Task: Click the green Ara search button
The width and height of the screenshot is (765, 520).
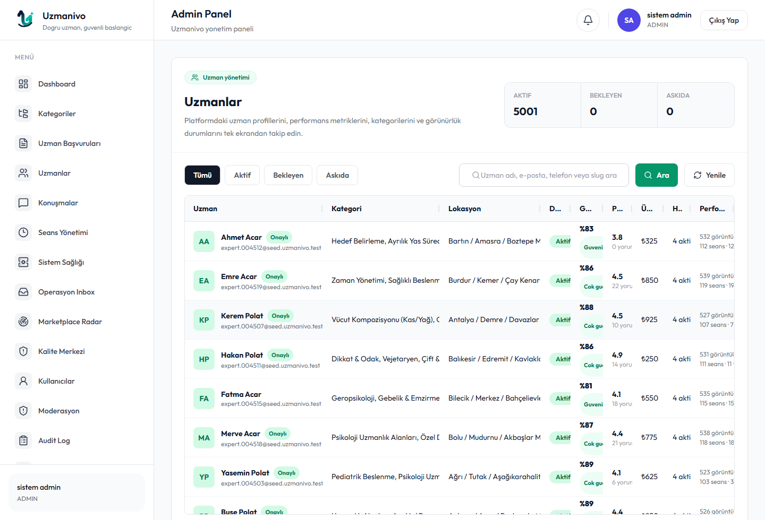Action: (657, 175)
